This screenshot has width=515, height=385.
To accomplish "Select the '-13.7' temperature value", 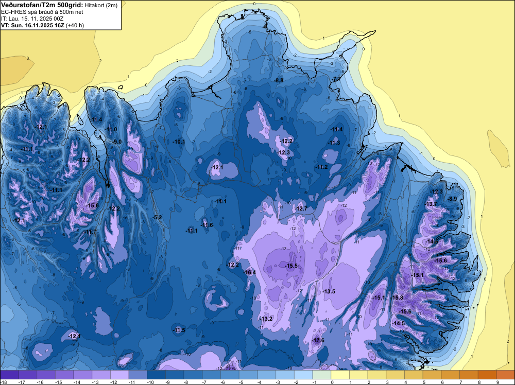I will click(x=431, y=204).
